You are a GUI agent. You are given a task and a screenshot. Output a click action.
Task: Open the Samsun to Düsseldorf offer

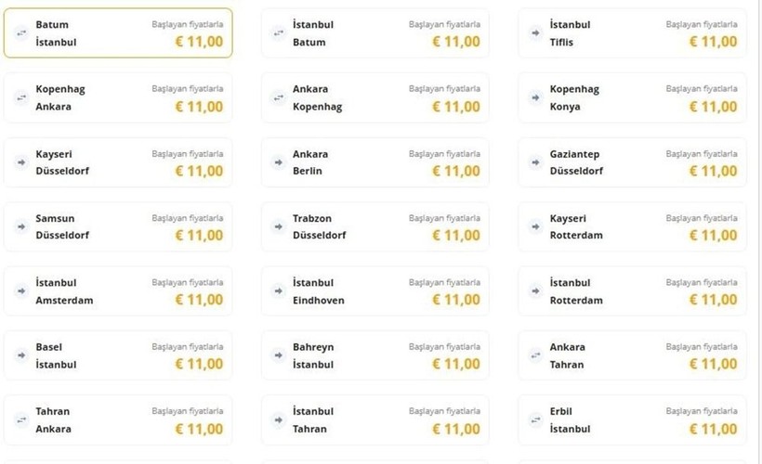[118, 226]
